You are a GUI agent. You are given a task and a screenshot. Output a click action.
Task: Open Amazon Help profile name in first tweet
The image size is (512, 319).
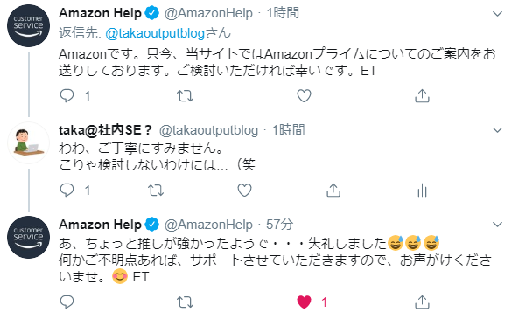pos(100,13)
